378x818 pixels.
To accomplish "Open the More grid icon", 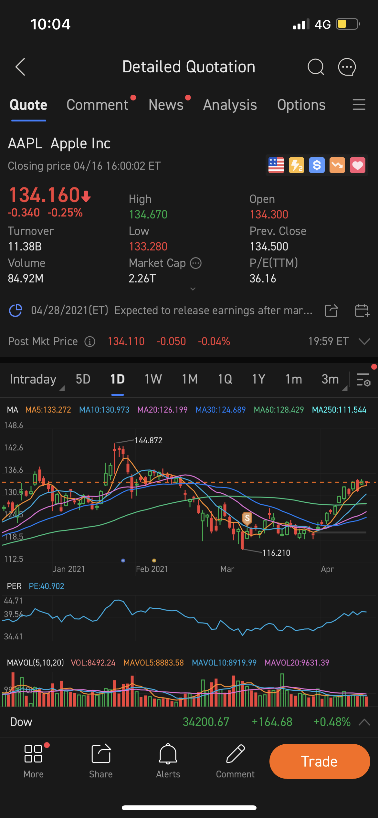I will 33,754.
